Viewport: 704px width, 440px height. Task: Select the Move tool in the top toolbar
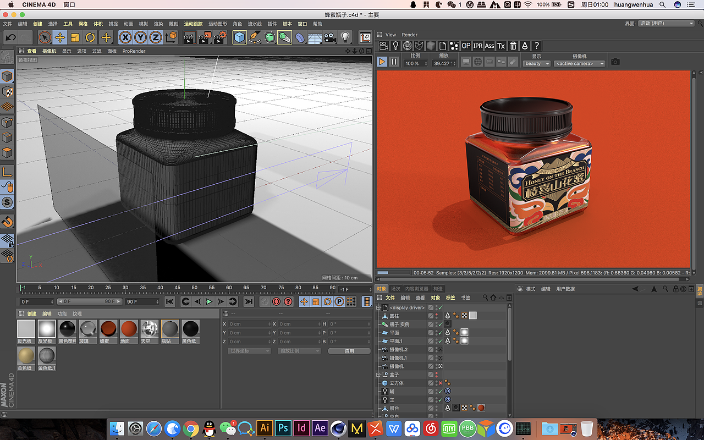click(x=60, y=37)
